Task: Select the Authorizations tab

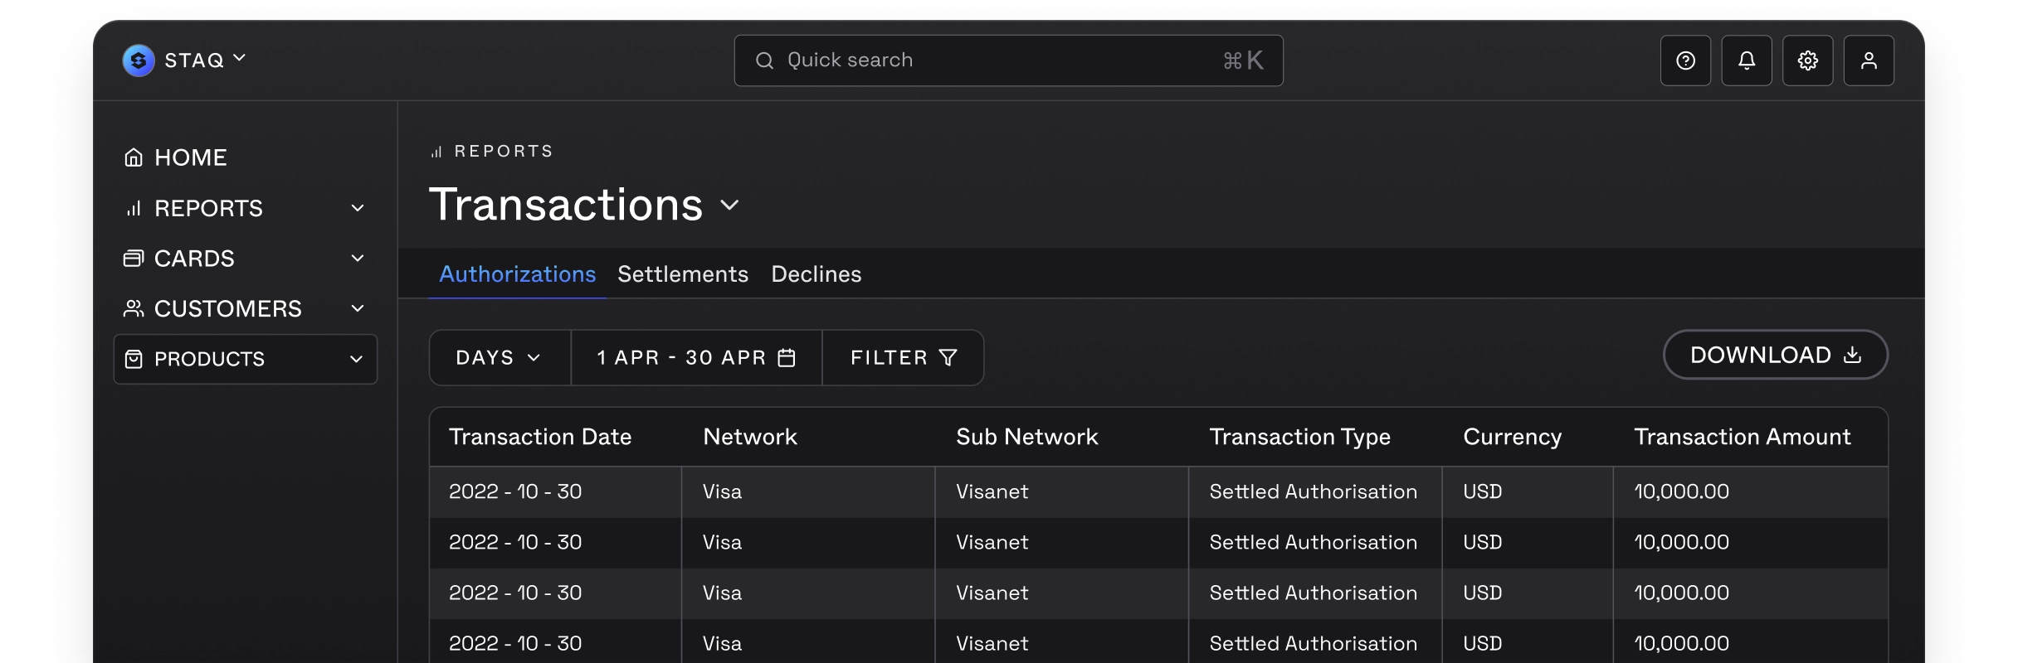Action: click(x=516, y=274)
